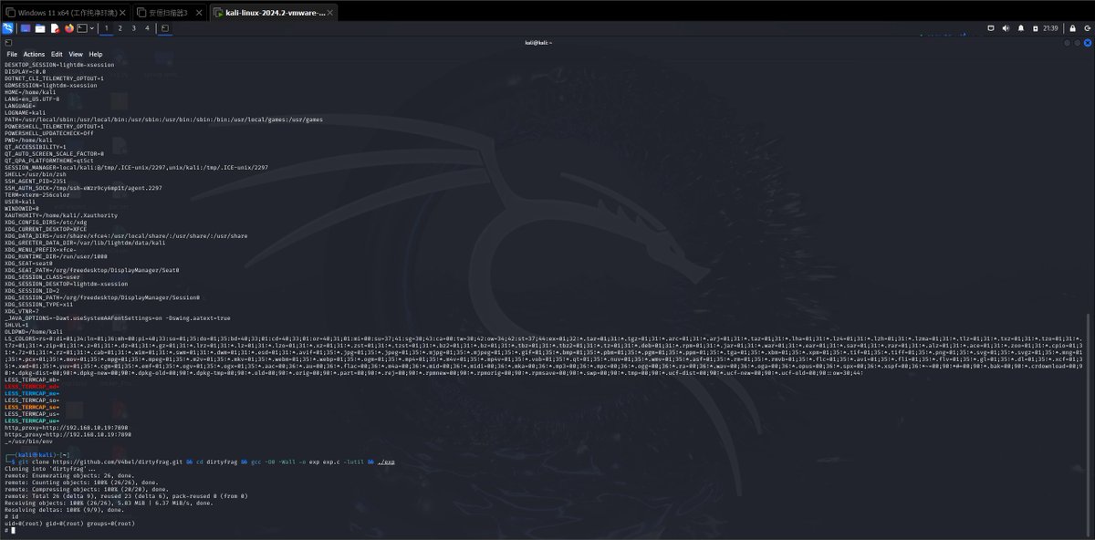Click the 'XDG_SESSION_TYPE=x11' line
The height and width of the screenshot is (540, 1095).
39,305
